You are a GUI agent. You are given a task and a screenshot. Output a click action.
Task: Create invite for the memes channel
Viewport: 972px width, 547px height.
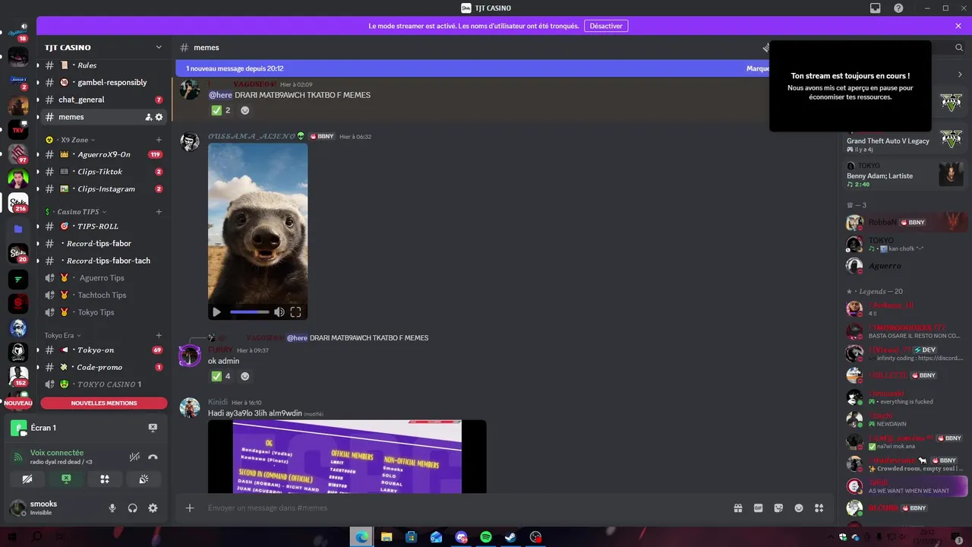[148, 117]
